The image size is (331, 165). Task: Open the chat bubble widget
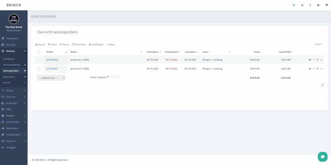(x=322, y=156)
